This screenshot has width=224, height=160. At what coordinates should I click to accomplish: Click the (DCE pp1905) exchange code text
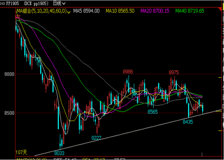(x=37, y=3)
